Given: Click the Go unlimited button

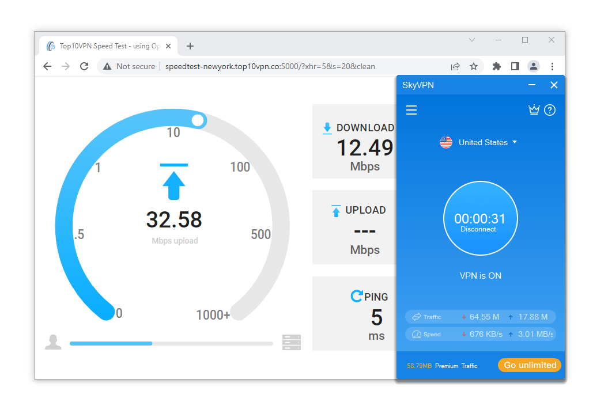Looking at the screenshot, I should 529,365.
